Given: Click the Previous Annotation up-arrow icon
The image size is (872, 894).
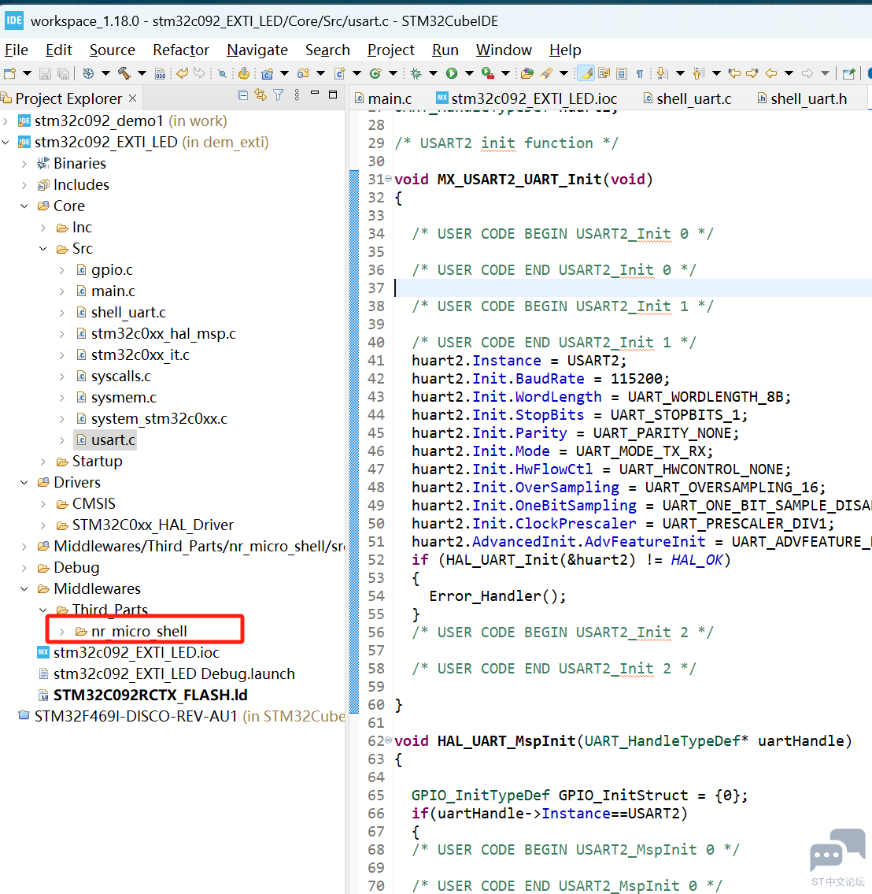Looking at the screenshot, I should 698,73.
